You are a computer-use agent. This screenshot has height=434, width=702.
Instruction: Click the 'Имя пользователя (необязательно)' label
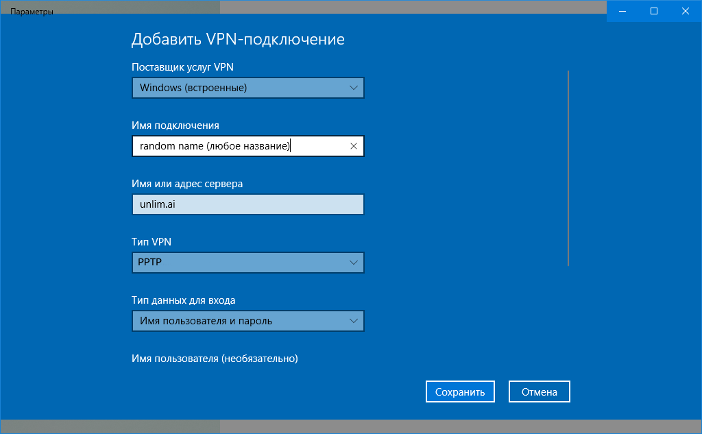click(215, 359)
